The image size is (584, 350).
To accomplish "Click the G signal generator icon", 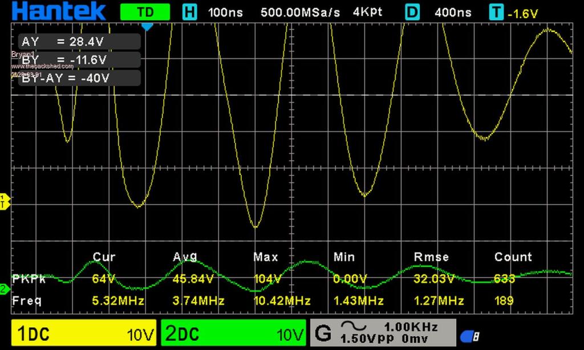I will click(323, 333).
